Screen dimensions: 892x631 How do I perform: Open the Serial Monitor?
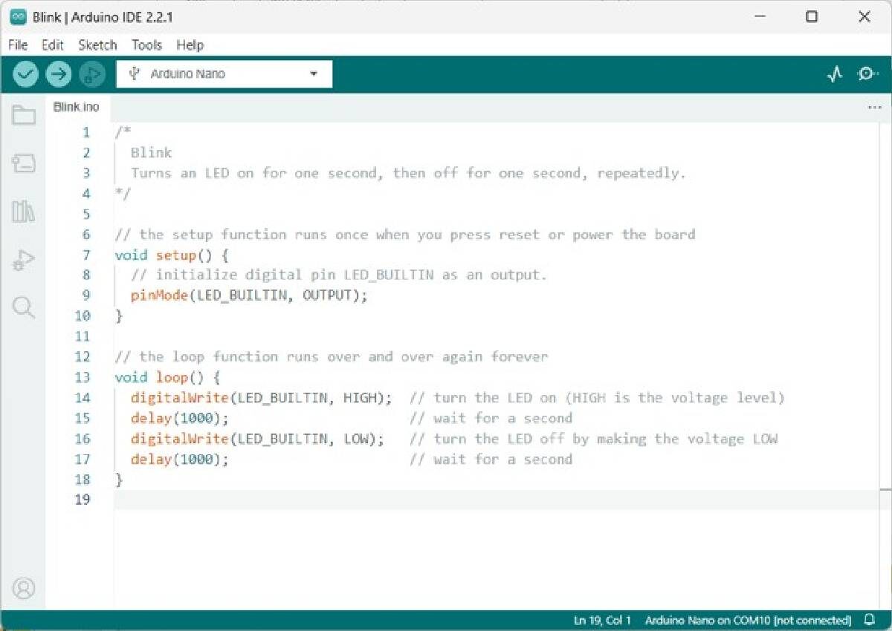pyautogui.click(x=867, y=74)
